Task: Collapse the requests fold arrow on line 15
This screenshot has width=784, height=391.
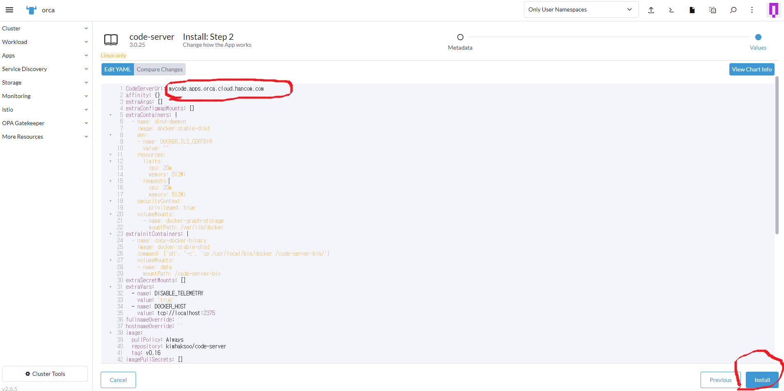Action: (111, 181)
